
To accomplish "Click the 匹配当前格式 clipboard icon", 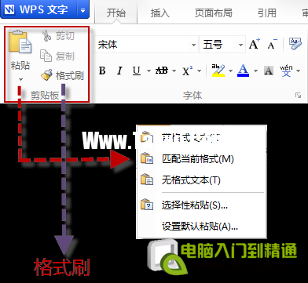I will click(x=147, y=158).
